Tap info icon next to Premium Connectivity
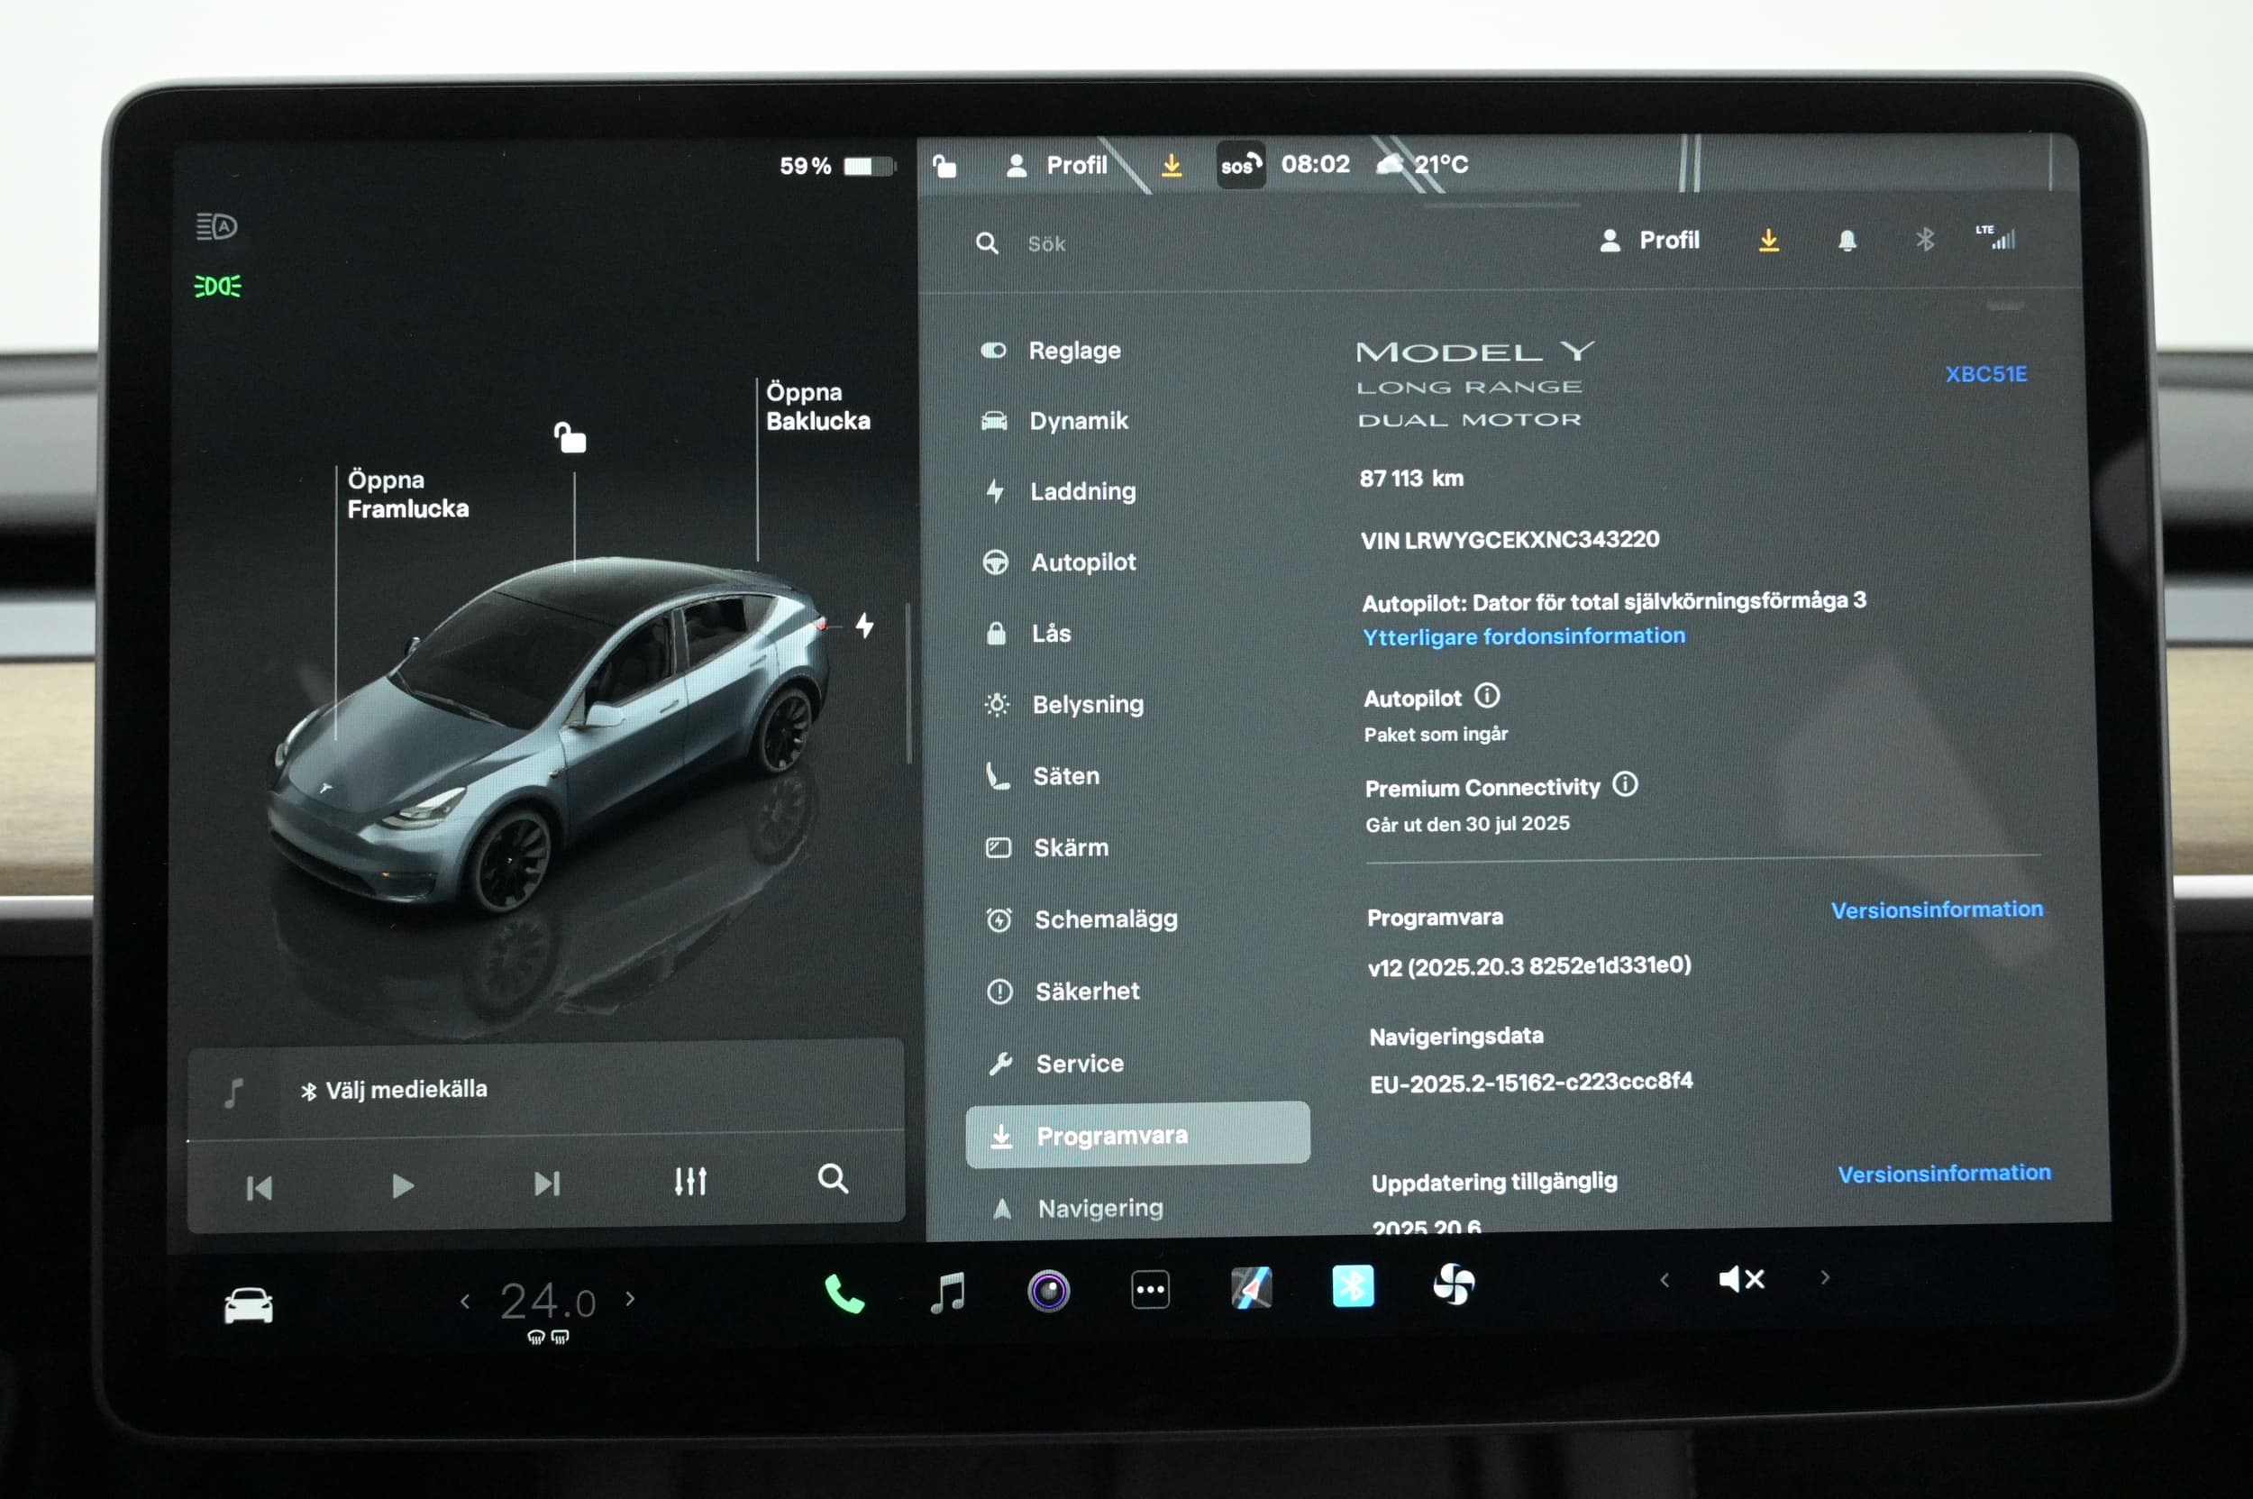 [1625, 785]
